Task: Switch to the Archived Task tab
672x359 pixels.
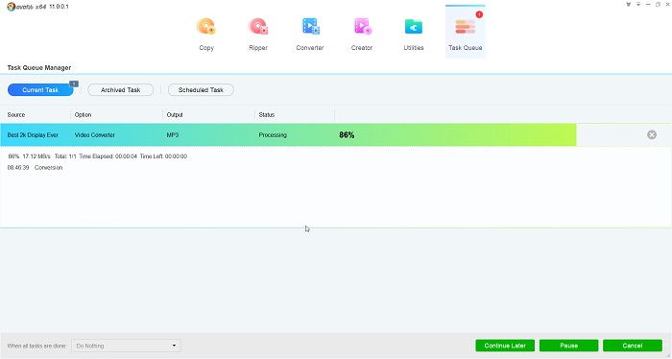Action: click(x=120, y=90)
